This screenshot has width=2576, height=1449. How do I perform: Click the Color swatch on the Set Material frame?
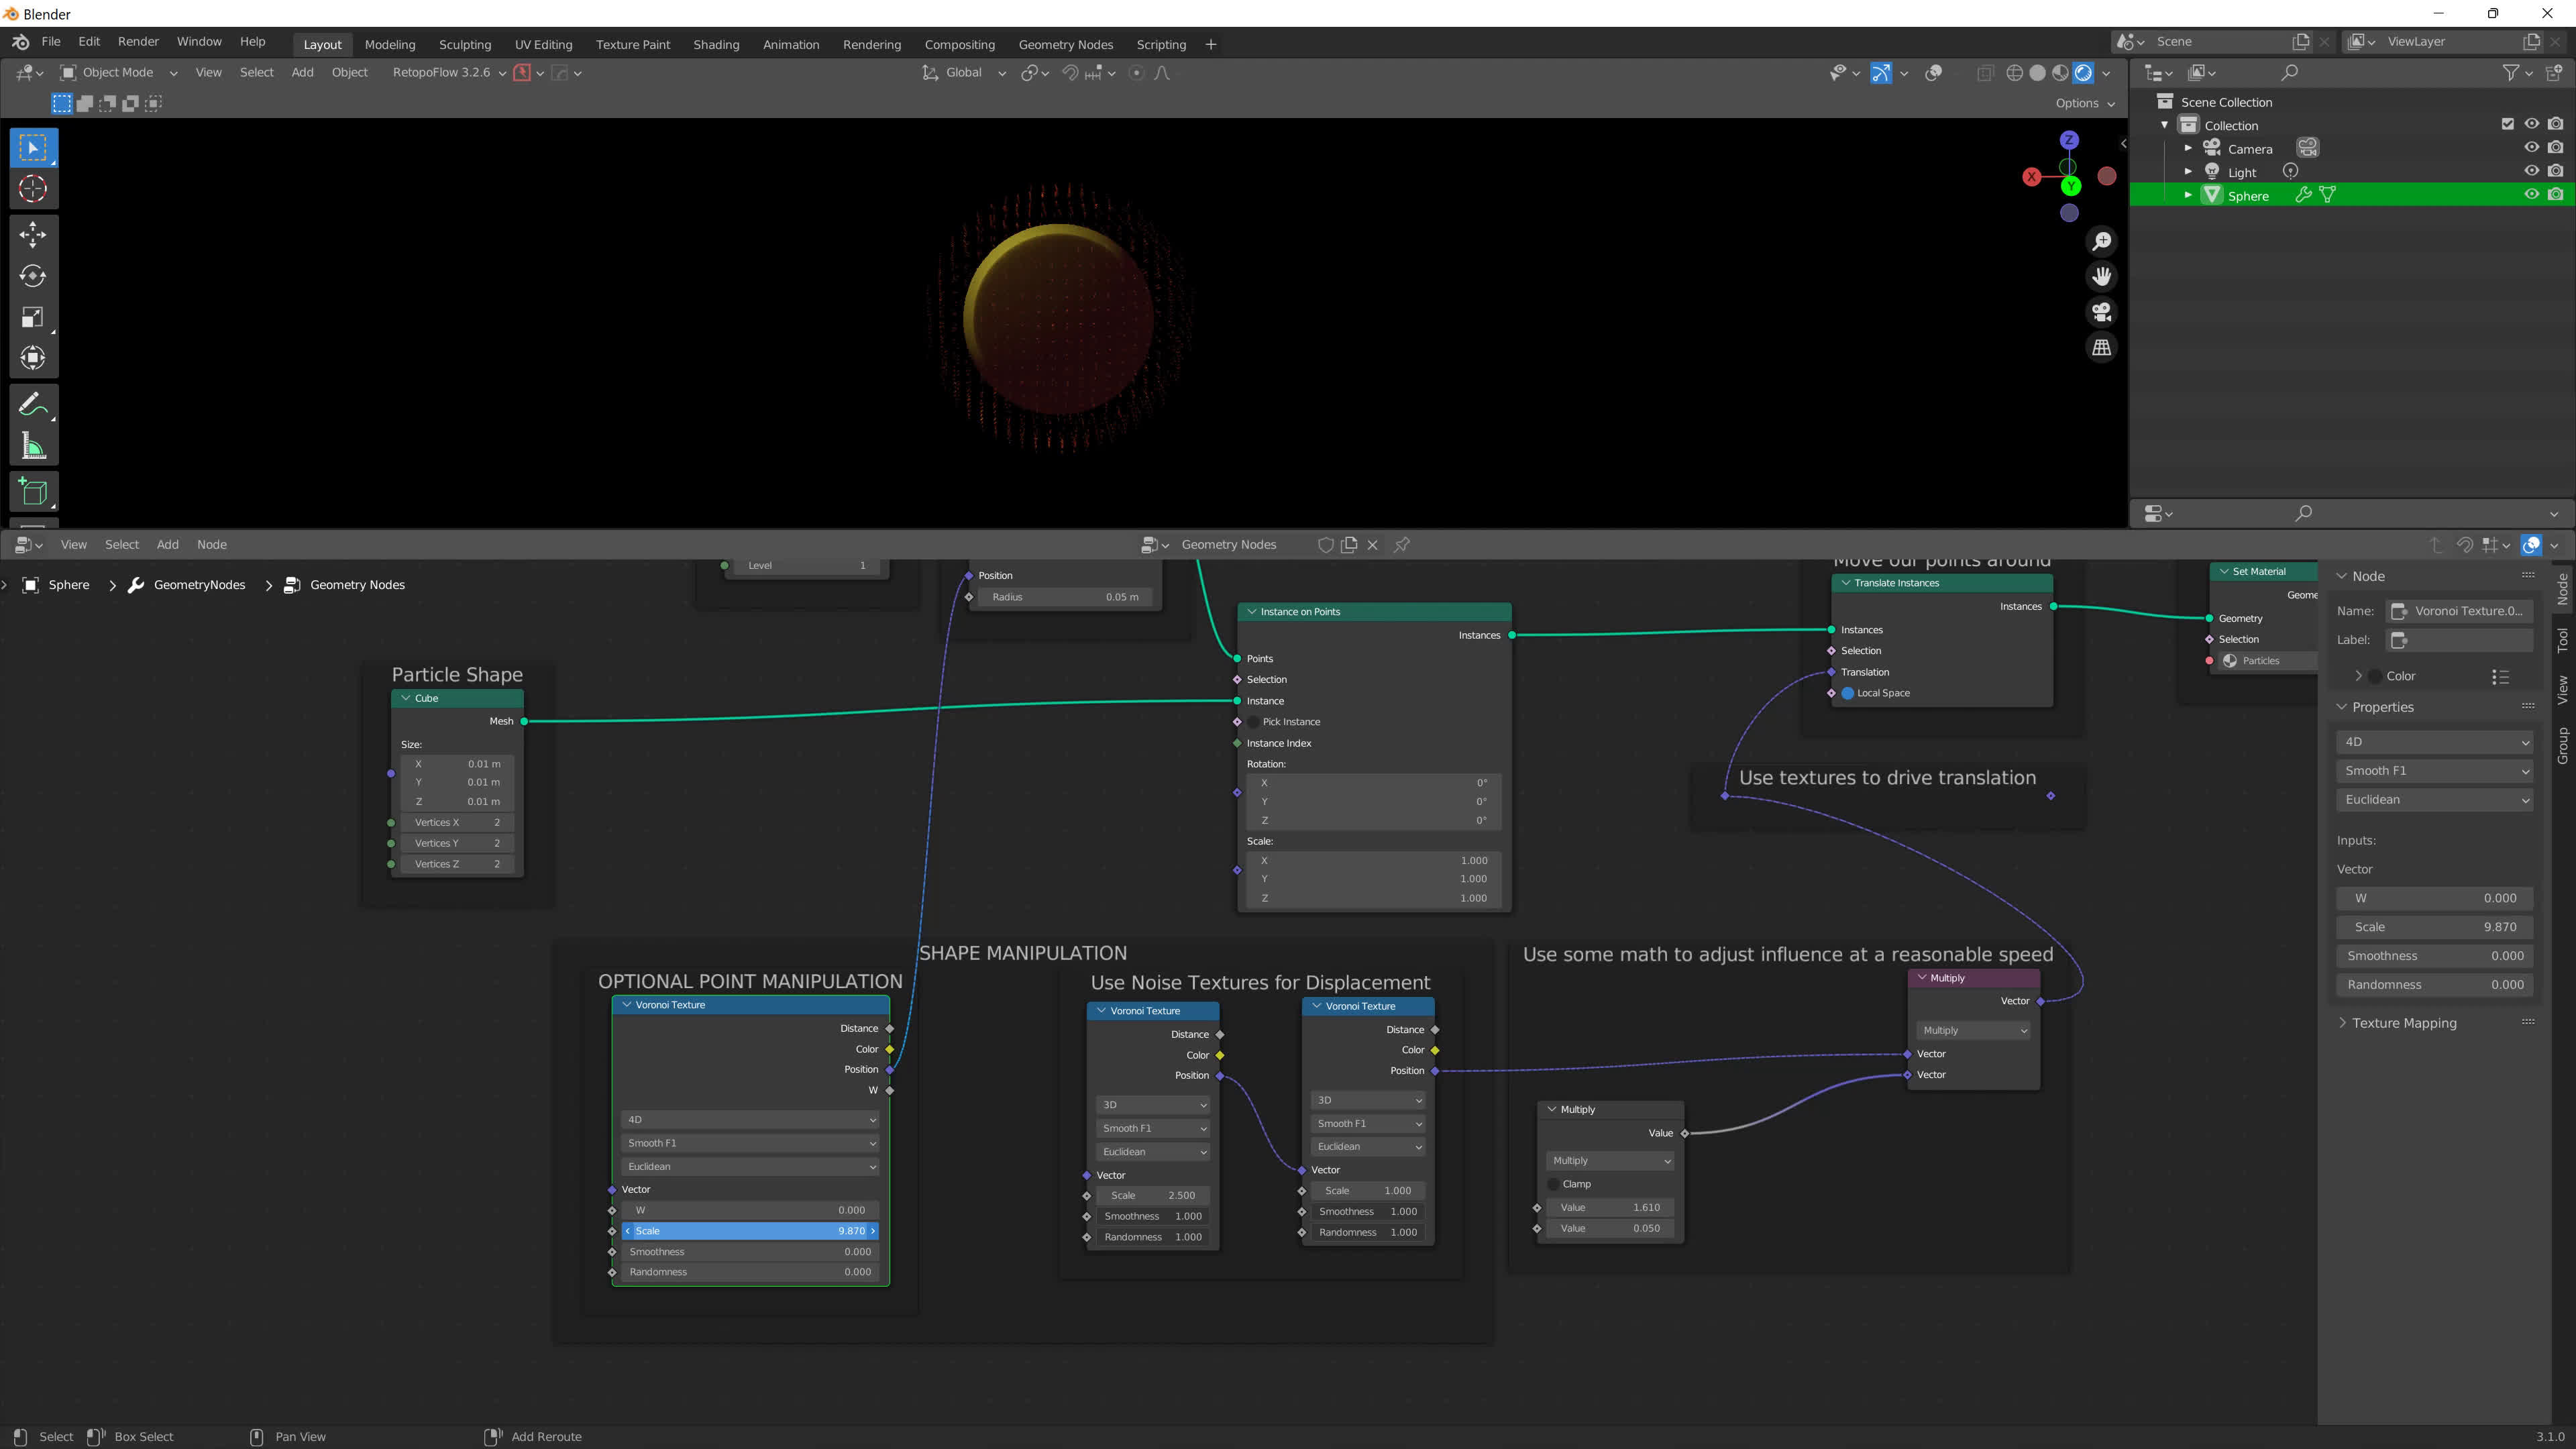pos(2375,675)
